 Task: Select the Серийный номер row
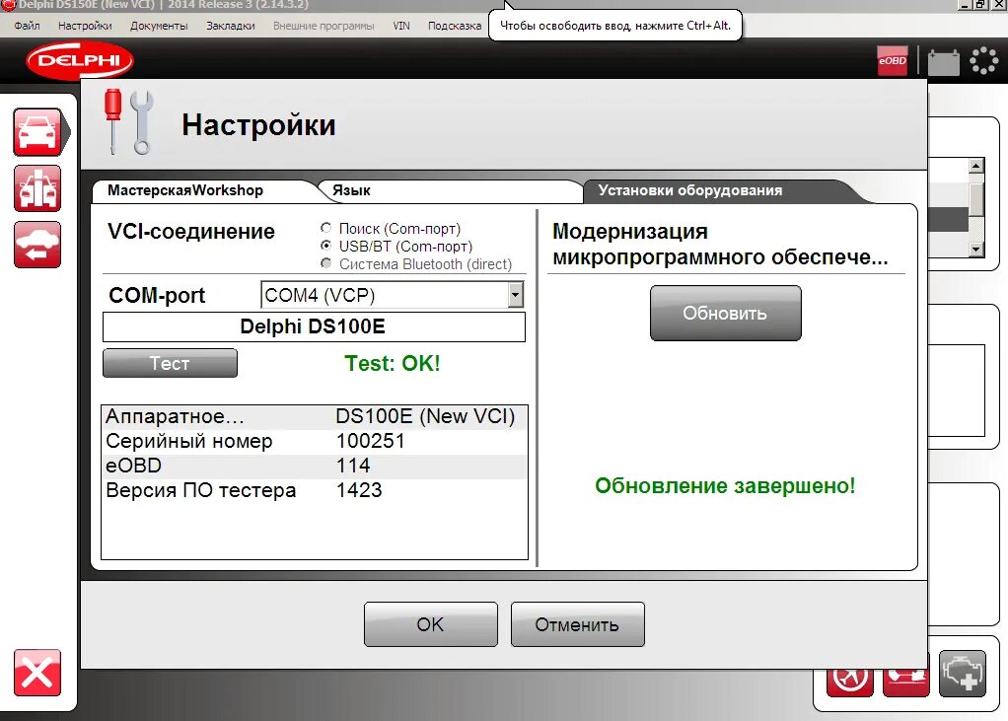point(315,441)
